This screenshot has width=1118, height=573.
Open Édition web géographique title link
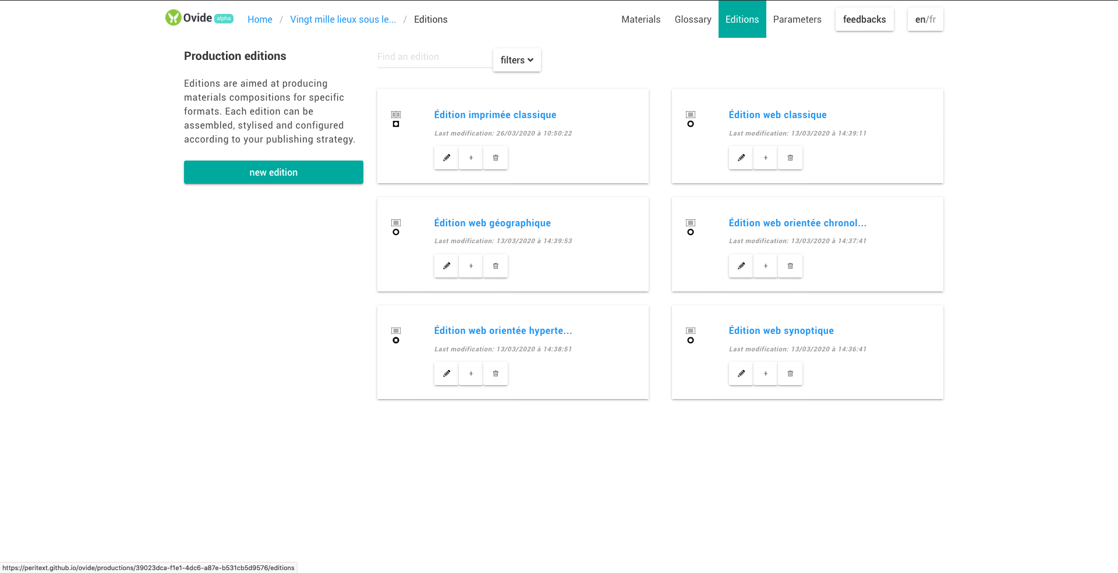point(493,223)
